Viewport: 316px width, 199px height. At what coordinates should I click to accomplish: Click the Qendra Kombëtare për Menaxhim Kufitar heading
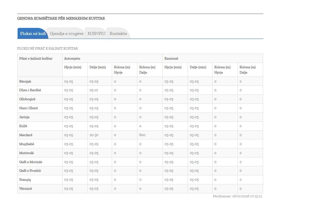tap(61, 19)
